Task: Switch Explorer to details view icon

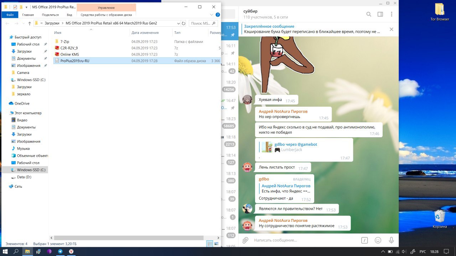Action: click(x=210, y=244)
